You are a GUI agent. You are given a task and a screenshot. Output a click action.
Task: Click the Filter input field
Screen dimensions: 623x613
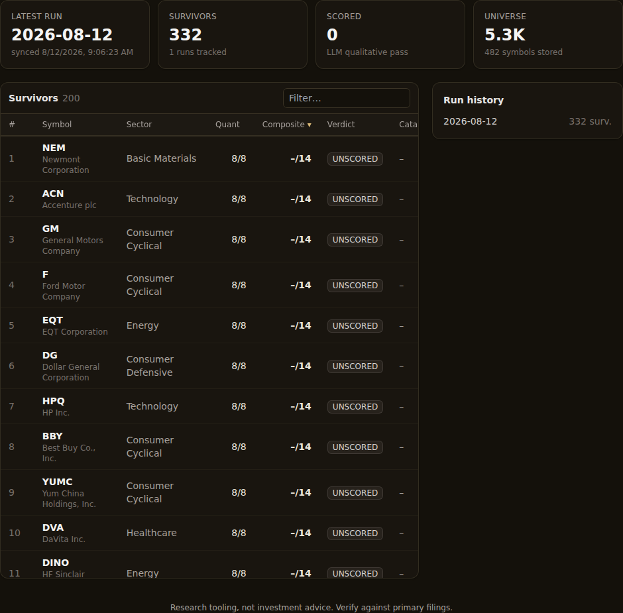click(x=347, y=98)
